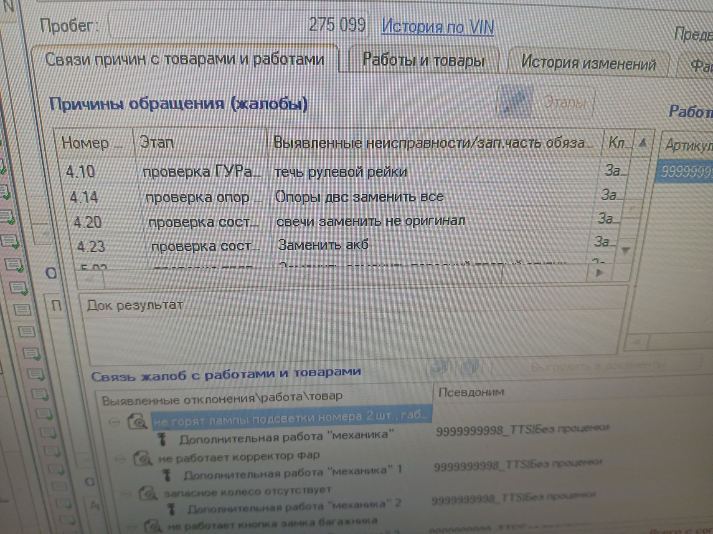Click the проверка ГУРа stage cell
This screenshot has height=534, width=713.
point(202,171)
